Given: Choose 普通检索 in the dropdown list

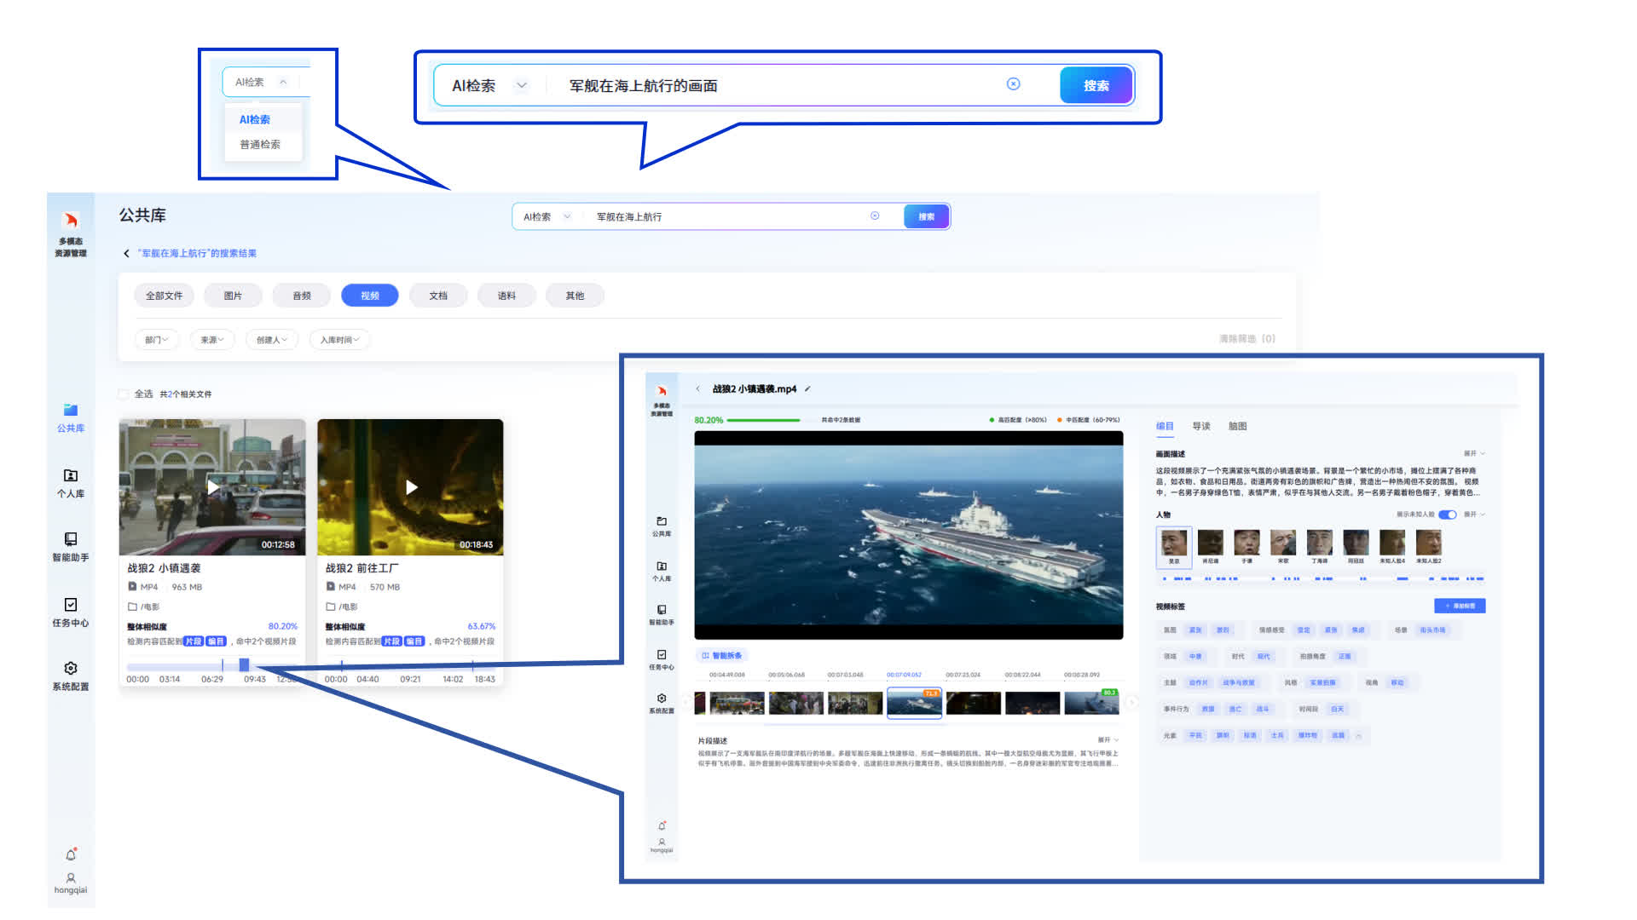Looking at the screenshot, I should pos(260,145).
